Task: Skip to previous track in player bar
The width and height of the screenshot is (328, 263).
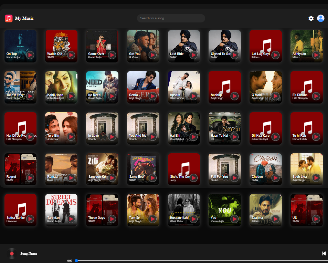Action: 324,254
